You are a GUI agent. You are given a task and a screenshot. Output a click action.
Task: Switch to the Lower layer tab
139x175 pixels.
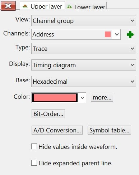pos(86,6)
